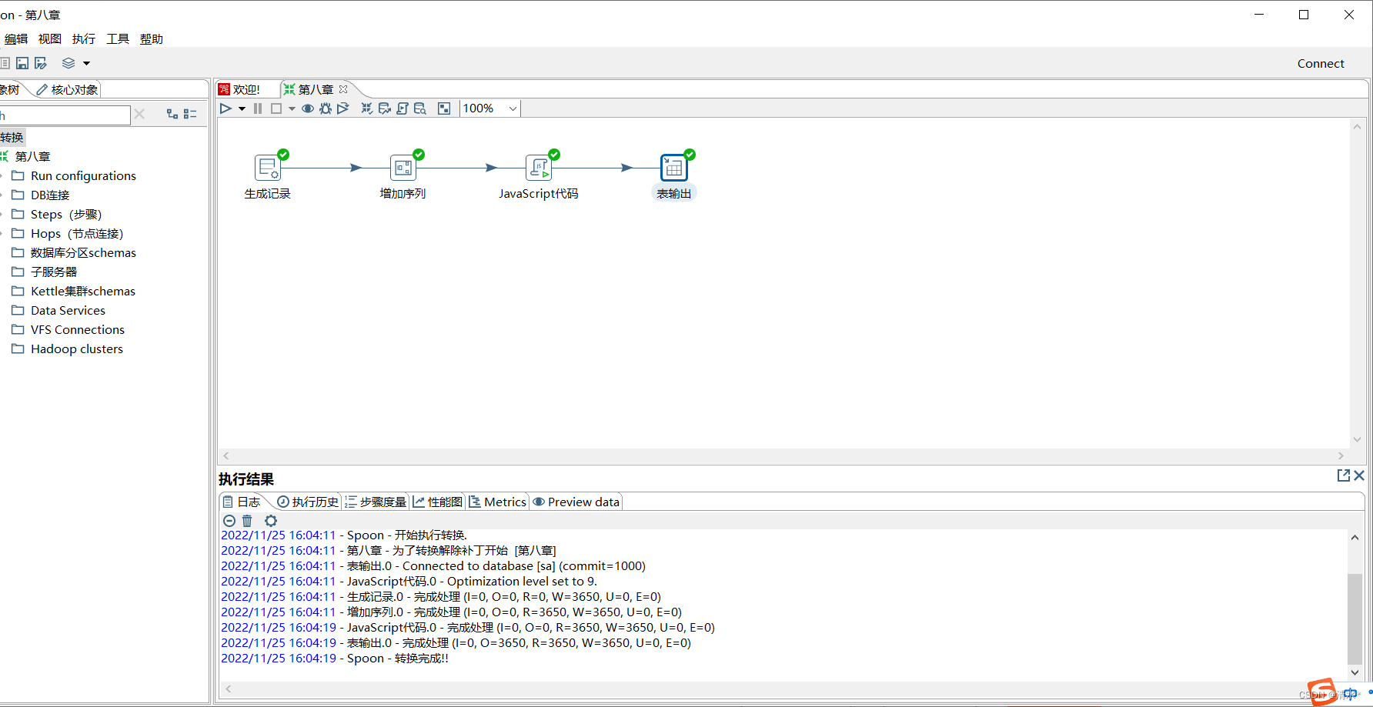The height and width of the screenshot is (707, 1373).
Task: Run the transformation with play button
Action: point(225,108)
